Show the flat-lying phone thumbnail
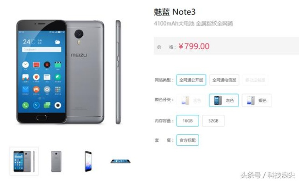Image resolution: width=299 pixels, height=181 pixels. coord(120,161)
